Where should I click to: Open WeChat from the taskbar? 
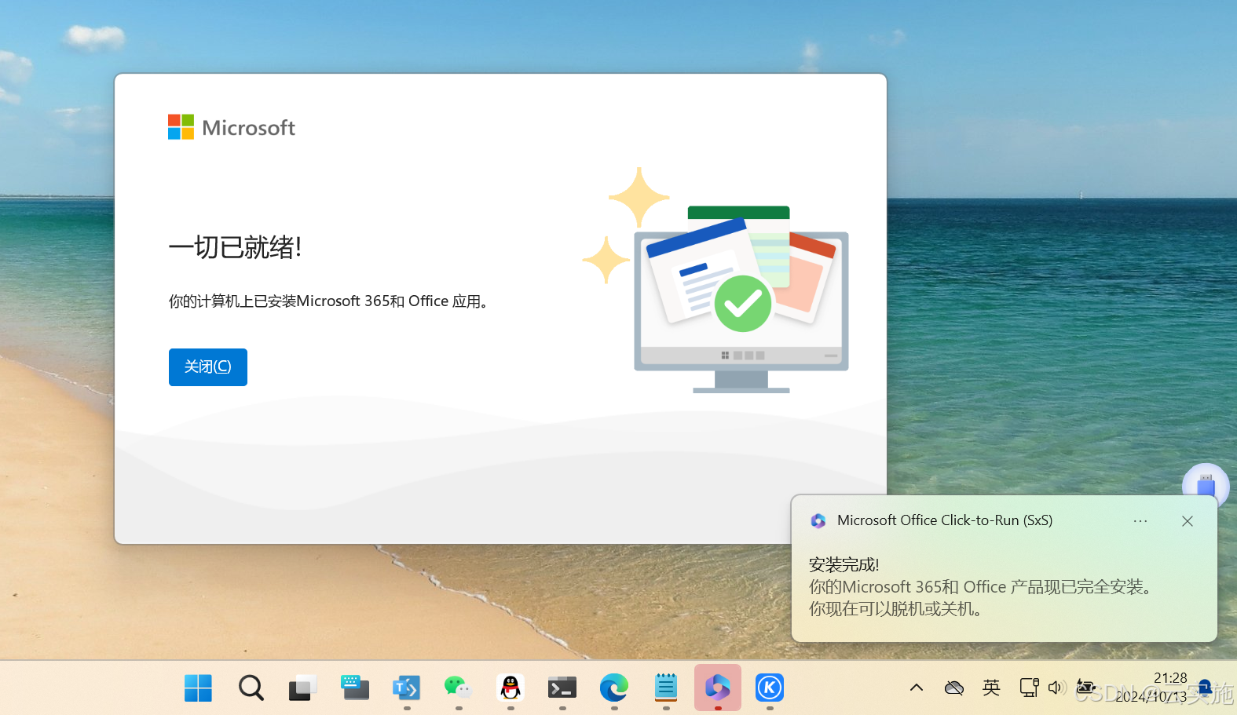(459, 688)
